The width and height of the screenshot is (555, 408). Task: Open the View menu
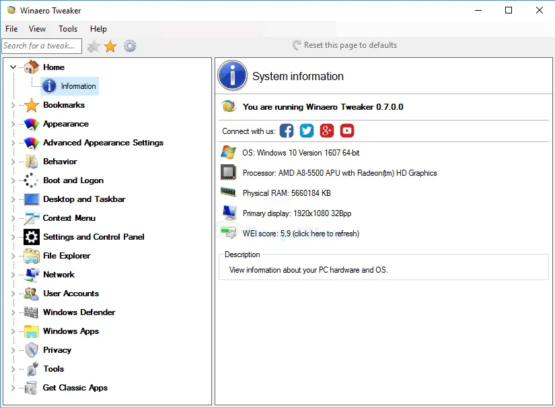click(37, 29)
